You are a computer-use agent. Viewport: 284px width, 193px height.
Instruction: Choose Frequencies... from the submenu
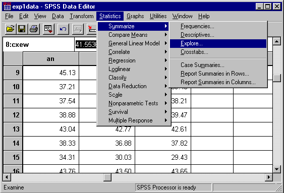tap(218, 26)
